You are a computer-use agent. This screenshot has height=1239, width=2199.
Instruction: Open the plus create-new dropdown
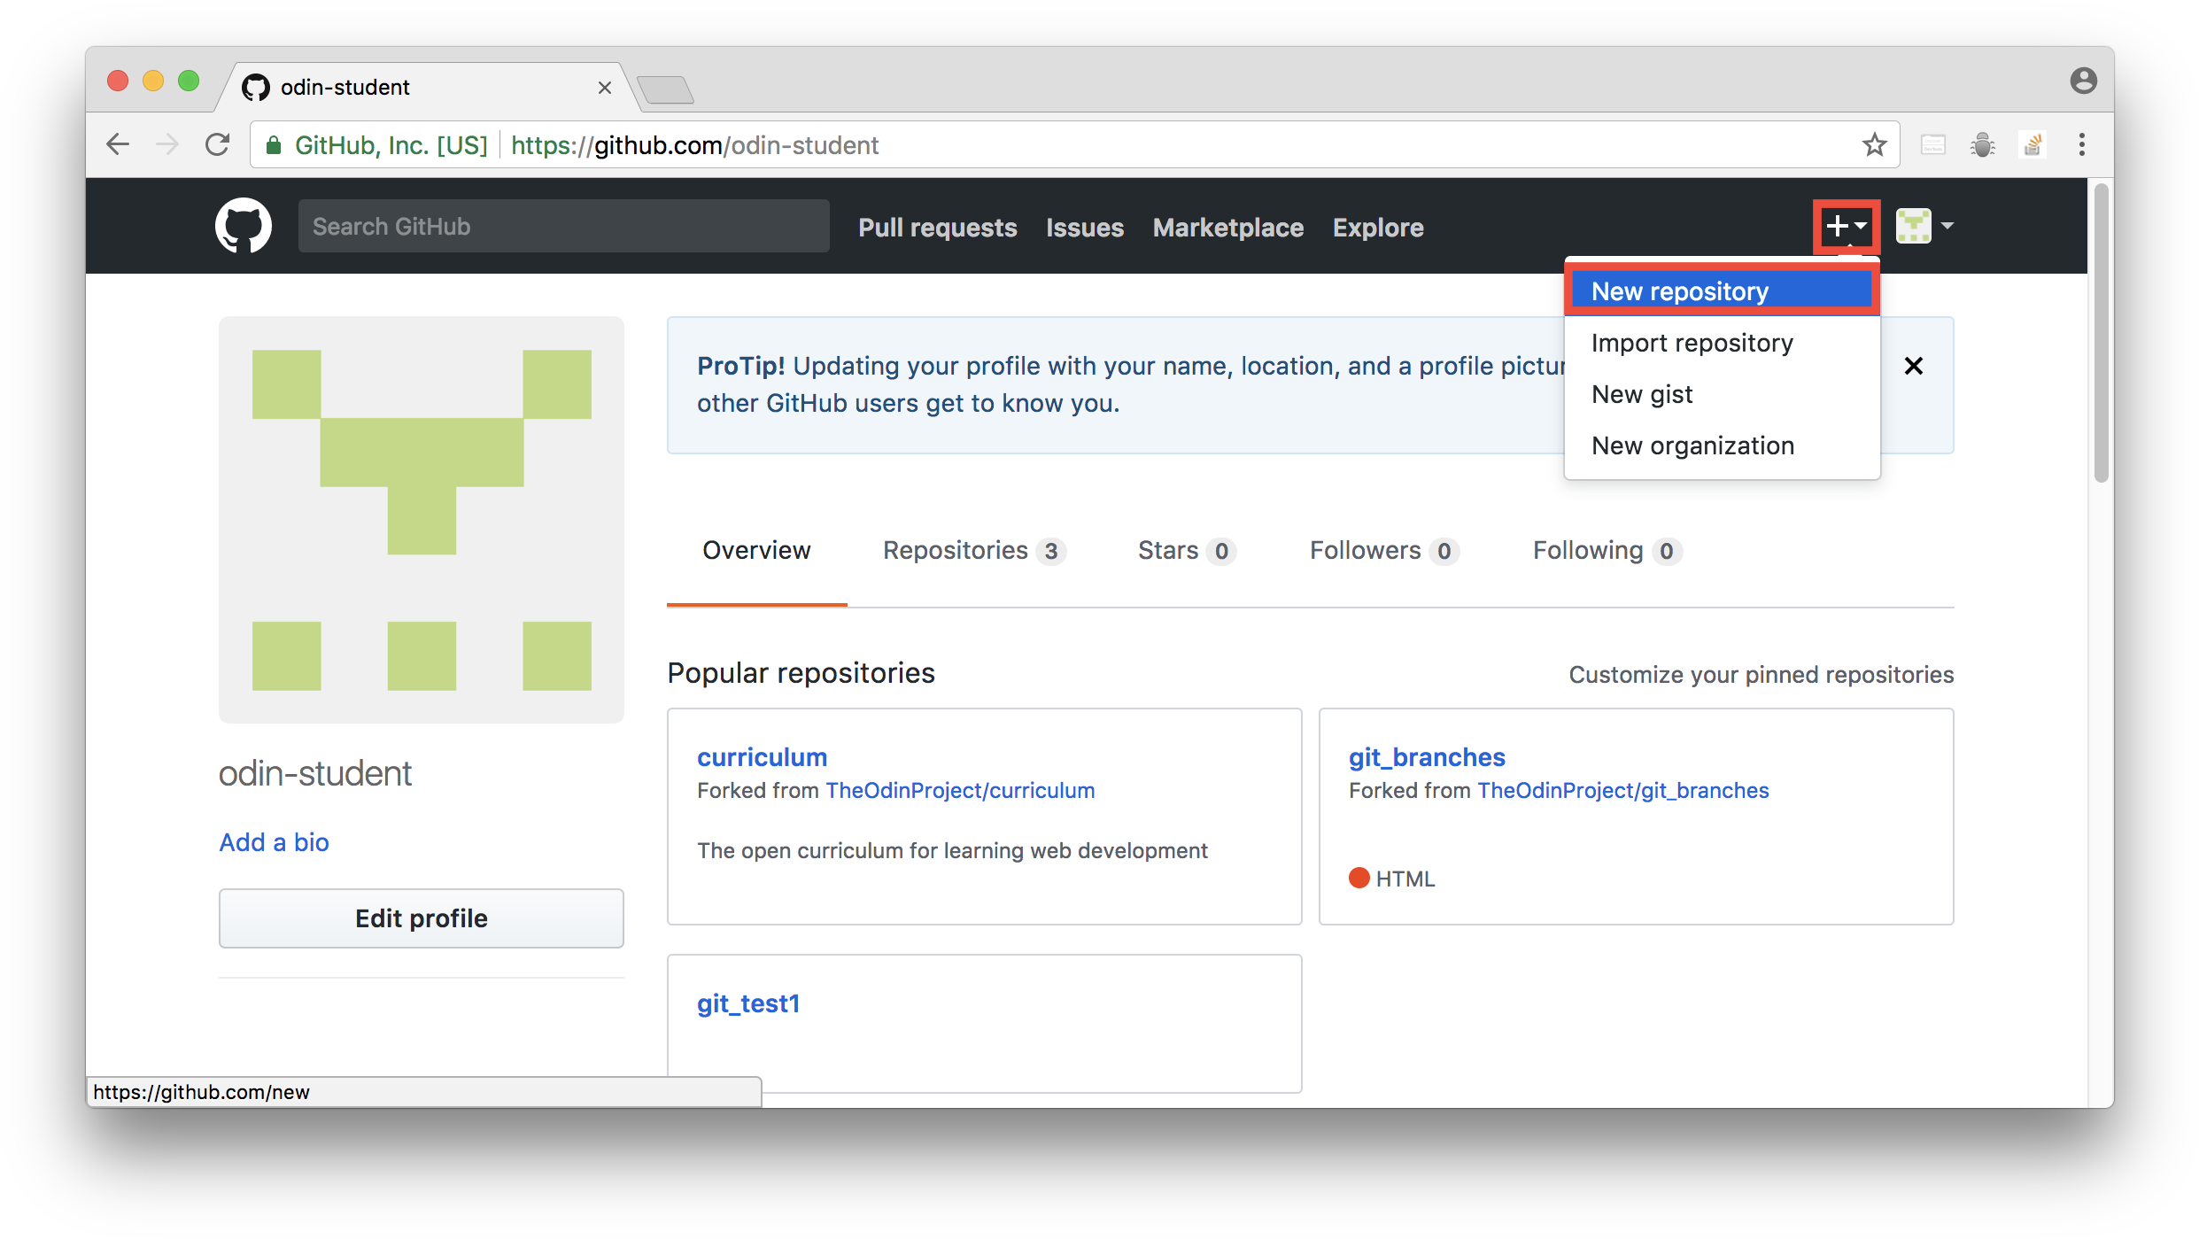pos(1847,227)
